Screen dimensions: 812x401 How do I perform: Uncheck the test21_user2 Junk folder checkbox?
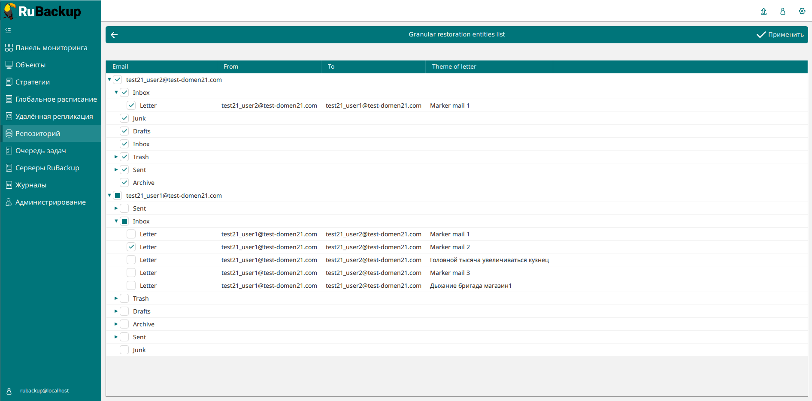pyautogui.click(x=124, y=118)
